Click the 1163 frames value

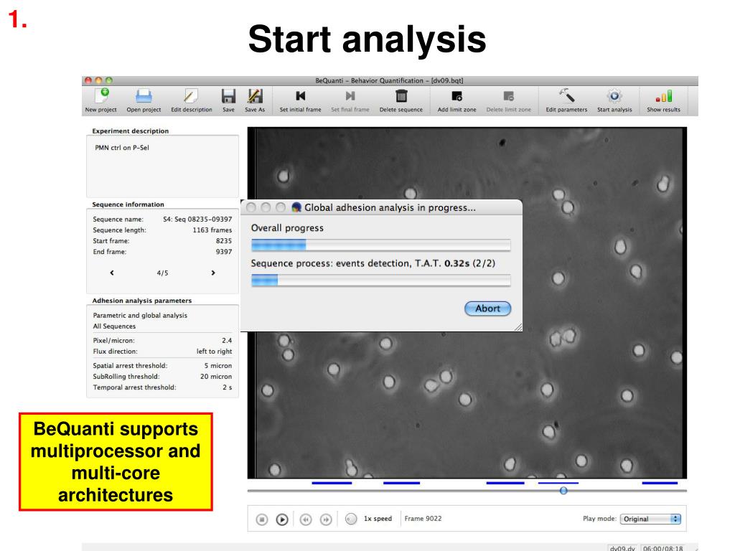click(x=212, y=230)
